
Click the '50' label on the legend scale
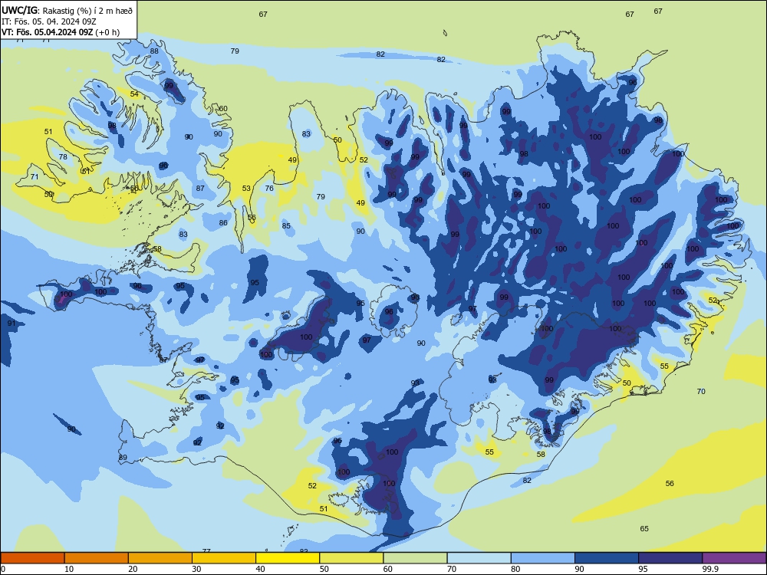coord(324,569)
